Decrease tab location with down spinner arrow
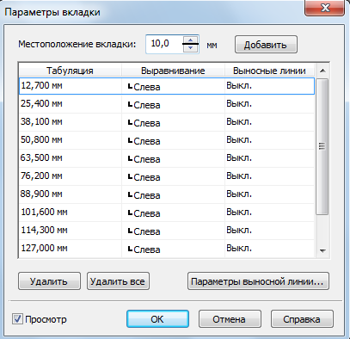Screen dimensions: 350x339 pos(190,48)
